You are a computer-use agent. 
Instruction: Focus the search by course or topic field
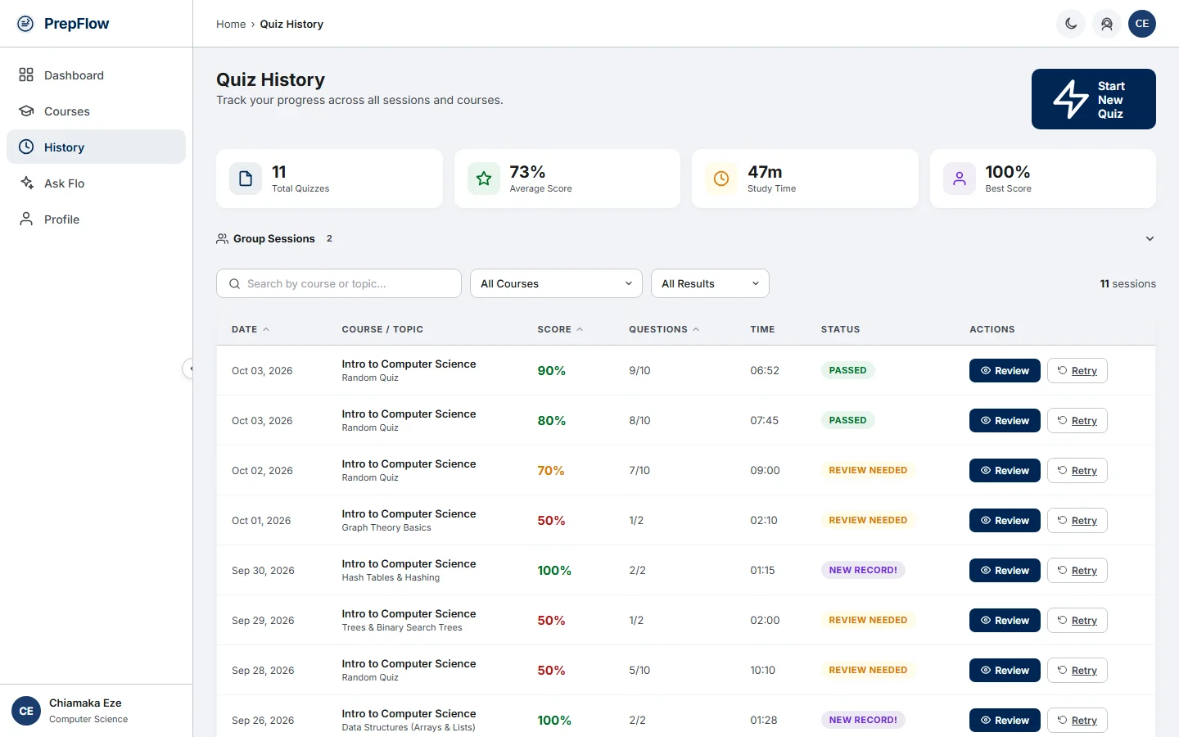(x=339, y=283)
